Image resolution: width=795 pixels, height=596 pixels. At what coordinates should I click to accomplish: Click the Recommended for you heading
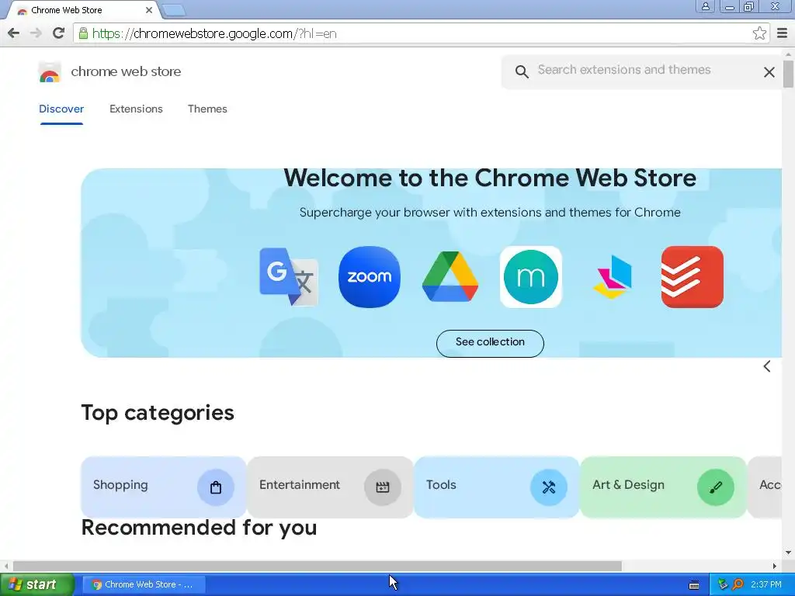point(200,528)
